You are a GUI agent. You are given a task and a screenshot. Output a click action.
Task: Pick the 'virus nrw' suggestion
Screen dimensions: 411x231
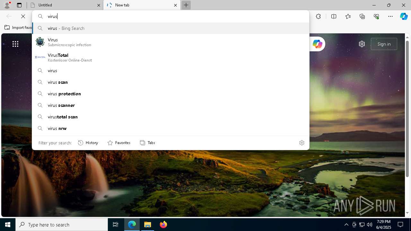click(x=171, y=128)
